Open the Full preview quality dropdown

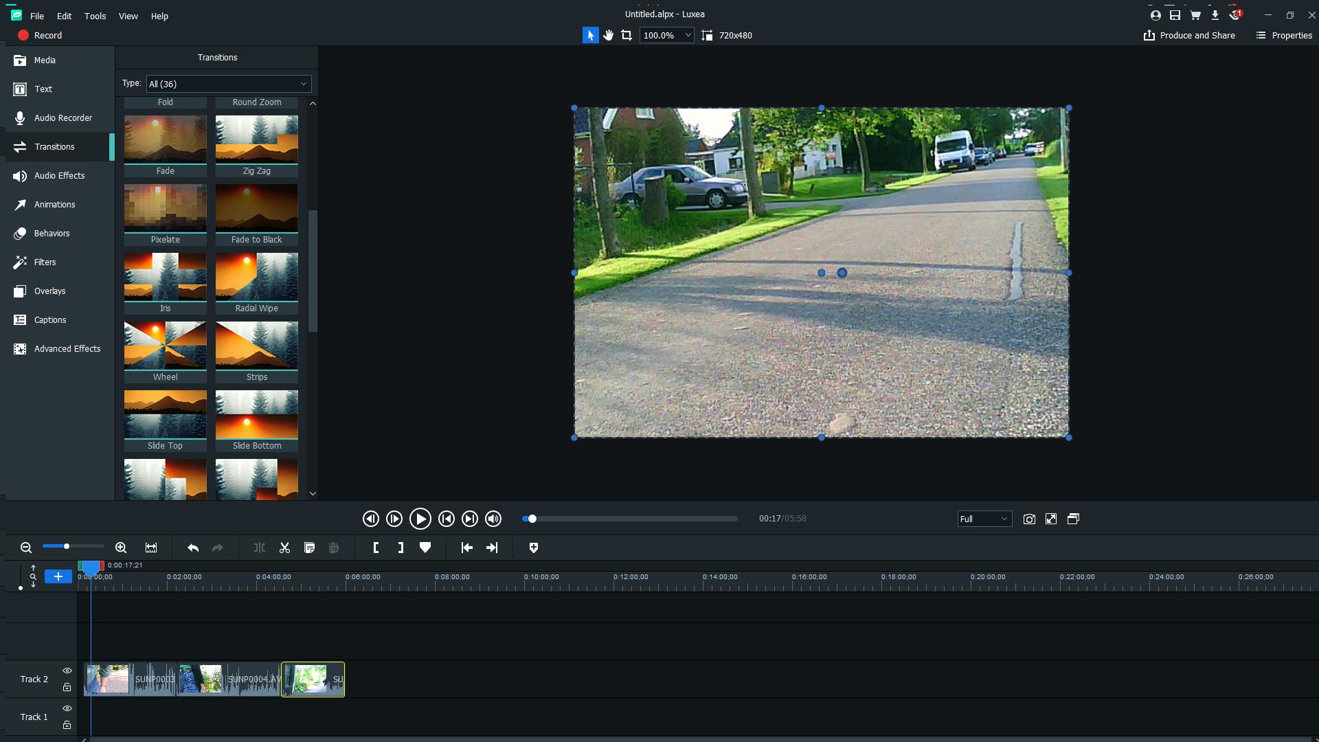984,519
